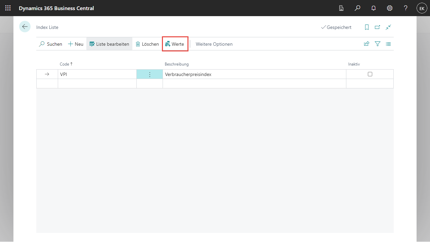The height and width of the screenshot is (242, 430).
Task: Open the notifications bell
Action: (x=374, y=8)
